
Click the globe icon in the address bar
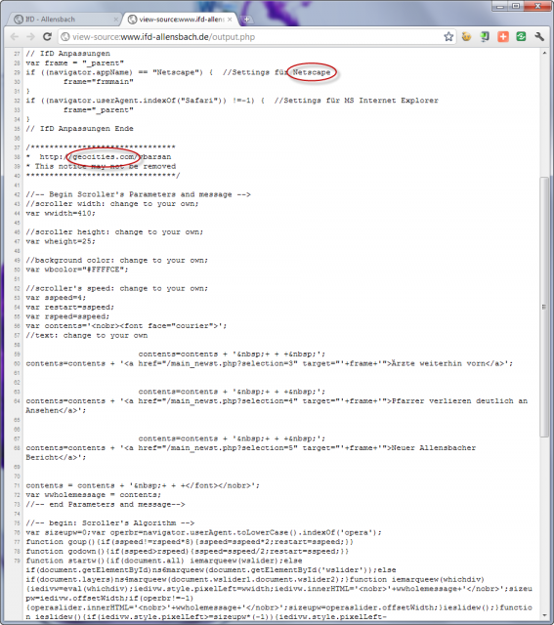(65, 37)
